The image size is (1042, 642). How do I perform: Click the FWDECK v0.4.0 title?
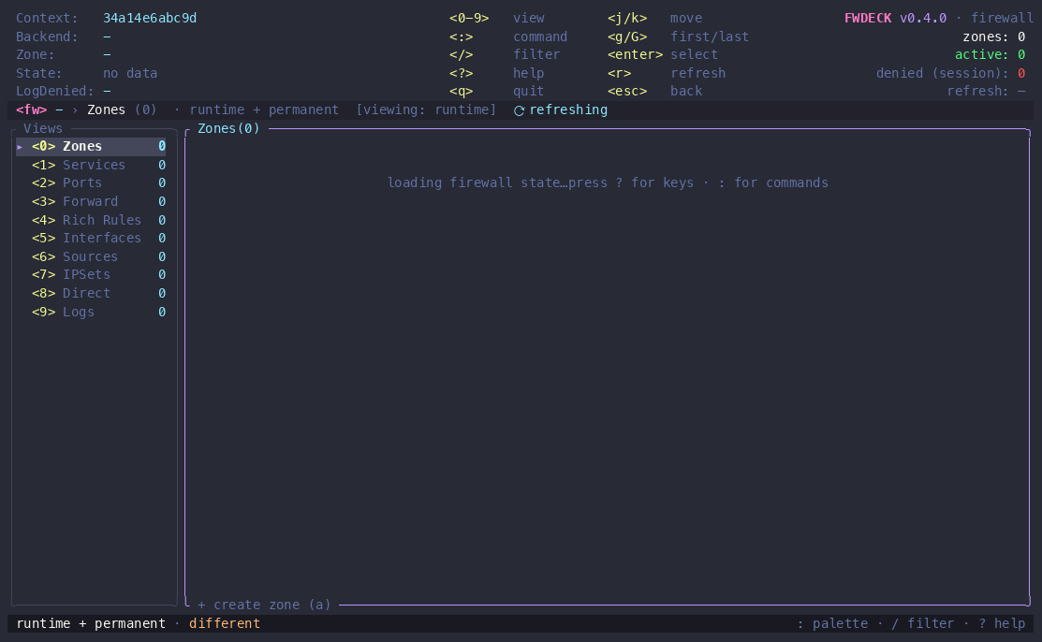click(x=895, y=18)
